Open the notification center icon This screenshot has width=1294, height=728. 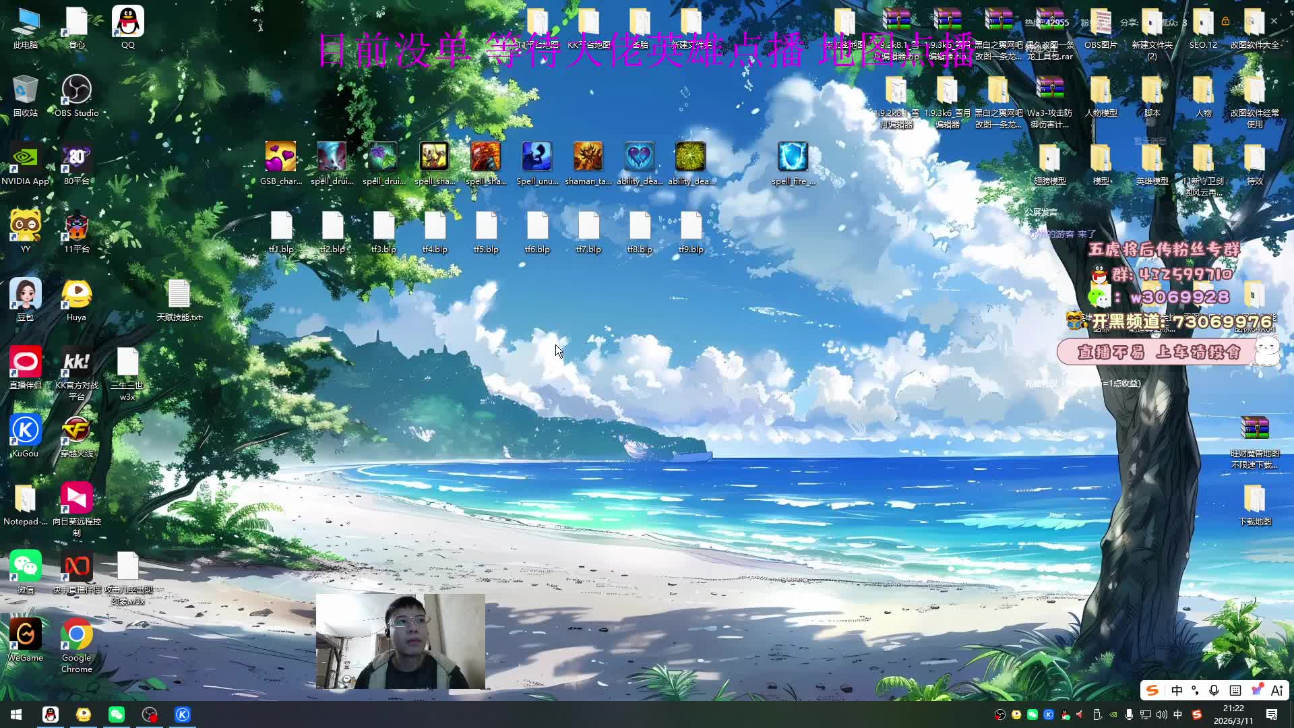pyautogui.click(x=1272, y=715)
